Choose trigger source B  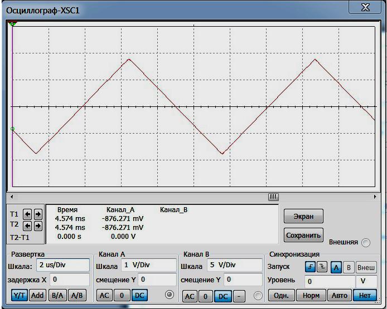coord(349,267)
